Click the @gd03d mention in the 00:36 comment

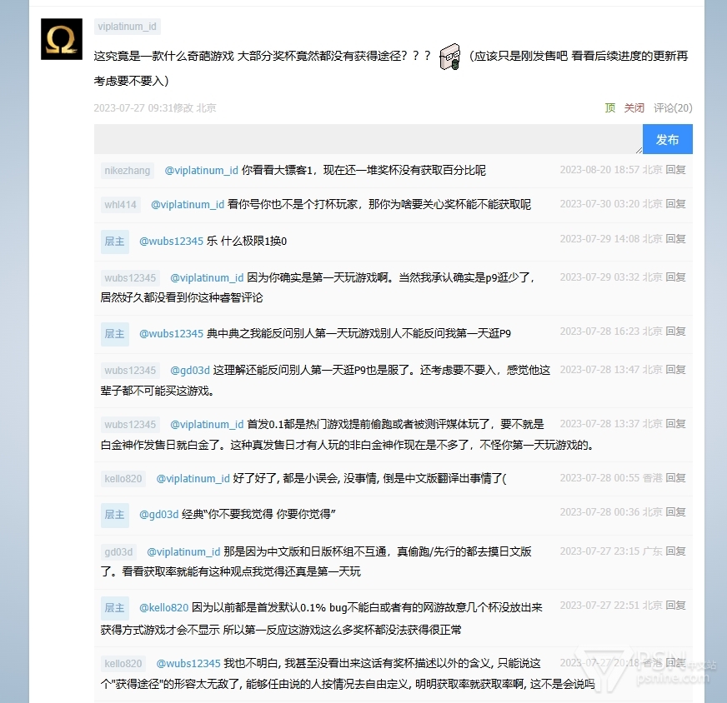pos(158,515)
